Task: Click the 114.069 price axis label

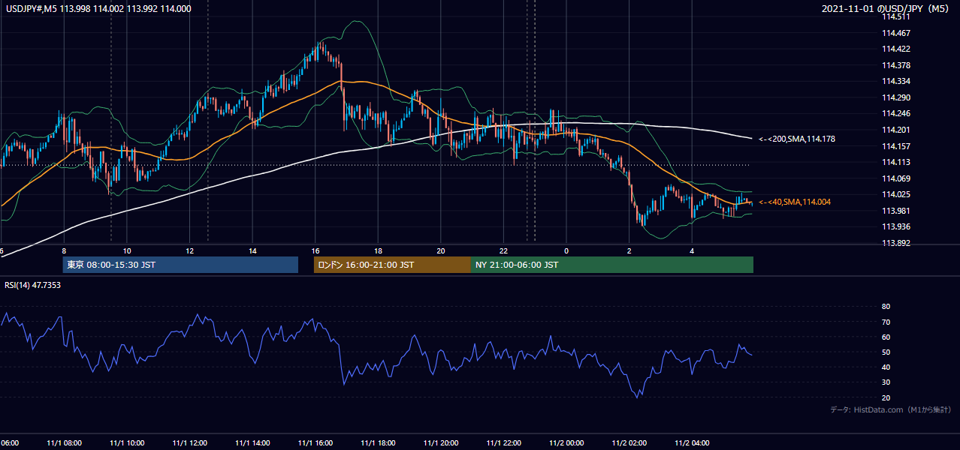Action: pyautogui.click(x=896, y=178)
